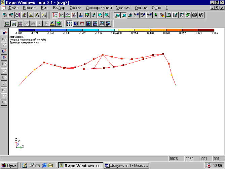Click the plain magnifying glass icon
The image size is (225, 169).
tap(100, 15)
